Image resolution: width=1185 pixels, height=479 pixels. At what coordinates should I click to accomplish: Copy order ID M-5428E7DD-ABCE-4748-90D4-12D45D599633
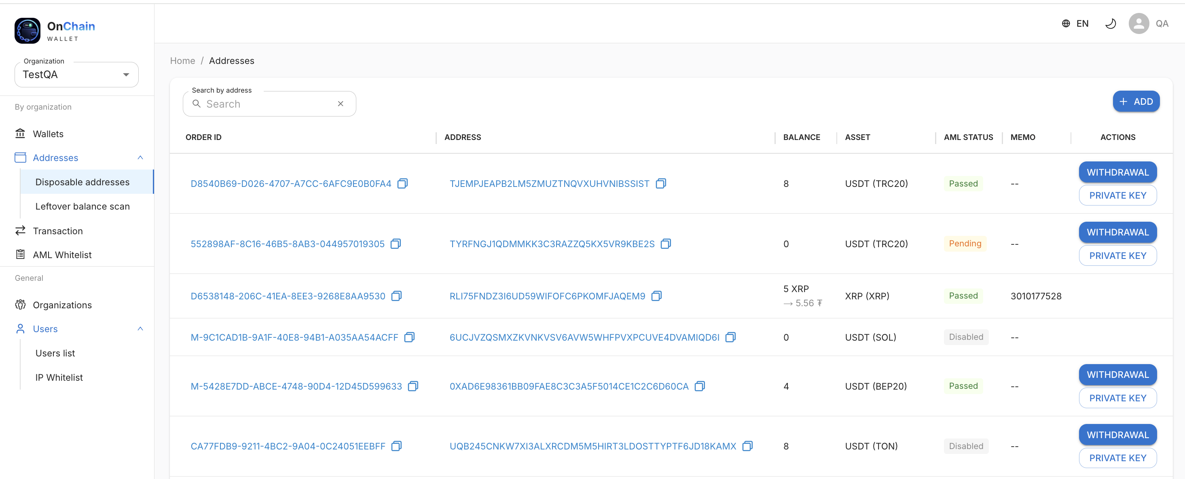pos(413,386)
